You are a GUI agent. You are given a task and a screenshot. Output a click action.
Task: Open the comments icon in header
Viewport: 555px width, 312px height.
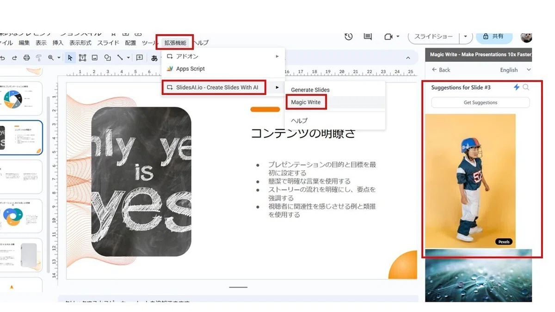coord(368,37)
